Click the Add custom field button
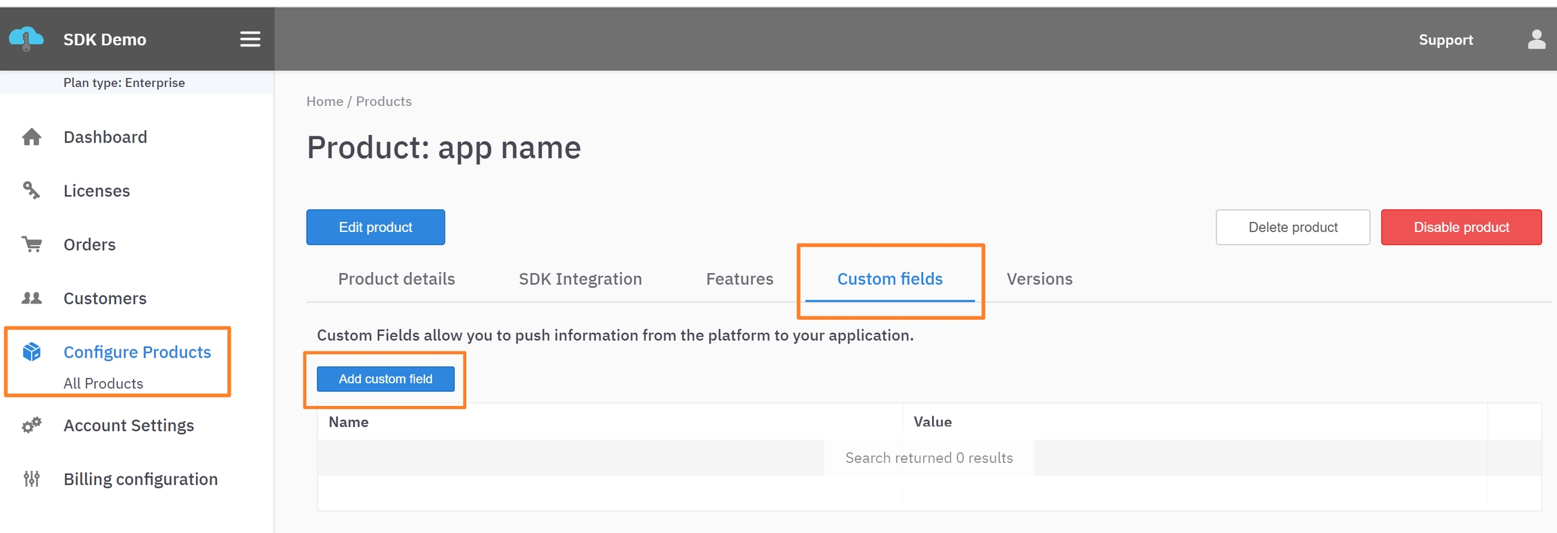The height and width of the screenshot is (533, 1557). click(385, 379)
